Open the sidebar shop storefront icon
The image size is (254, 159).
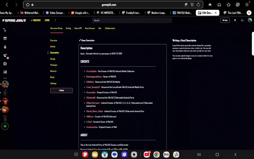pyautogui.click(x=5, y=38)
